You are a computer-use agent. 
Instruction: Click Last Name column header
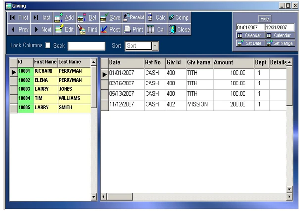tap(74, 63)
